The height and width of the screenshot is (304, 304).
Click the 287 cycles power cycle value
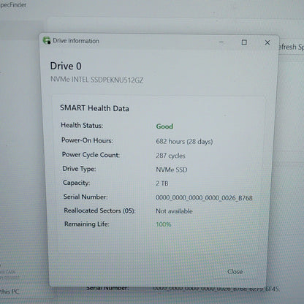pyautogui.click(x=170, y=156)
